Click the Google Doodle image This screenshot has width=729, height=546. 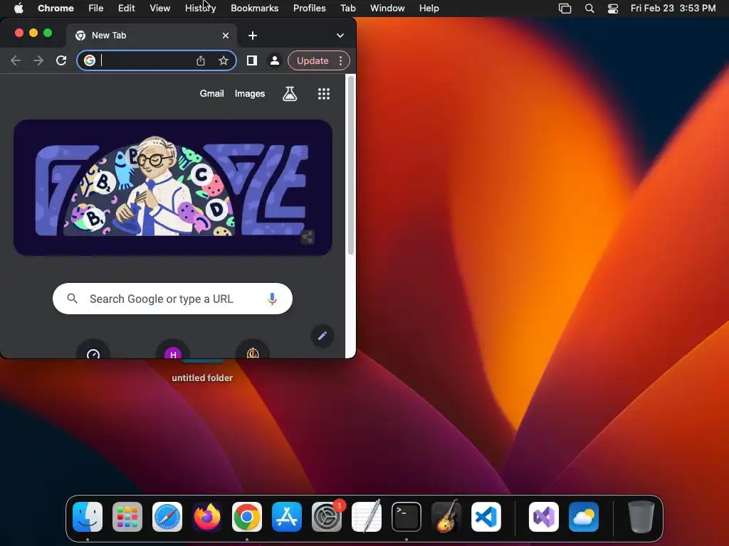(173, 188)
